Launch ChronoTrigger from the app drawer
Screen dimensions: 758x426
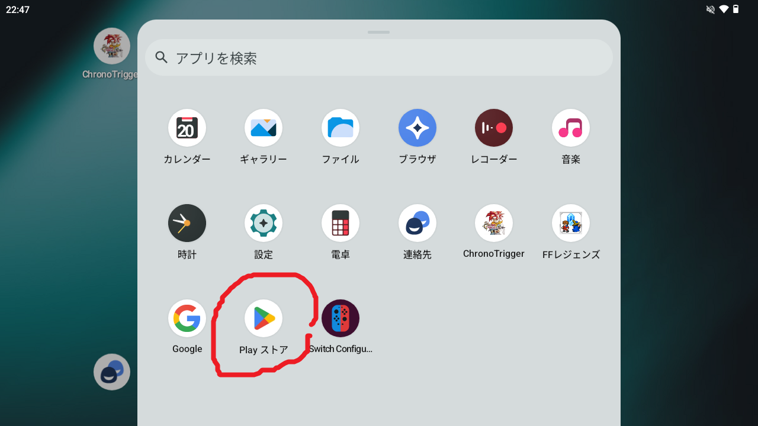pos(494,223)
